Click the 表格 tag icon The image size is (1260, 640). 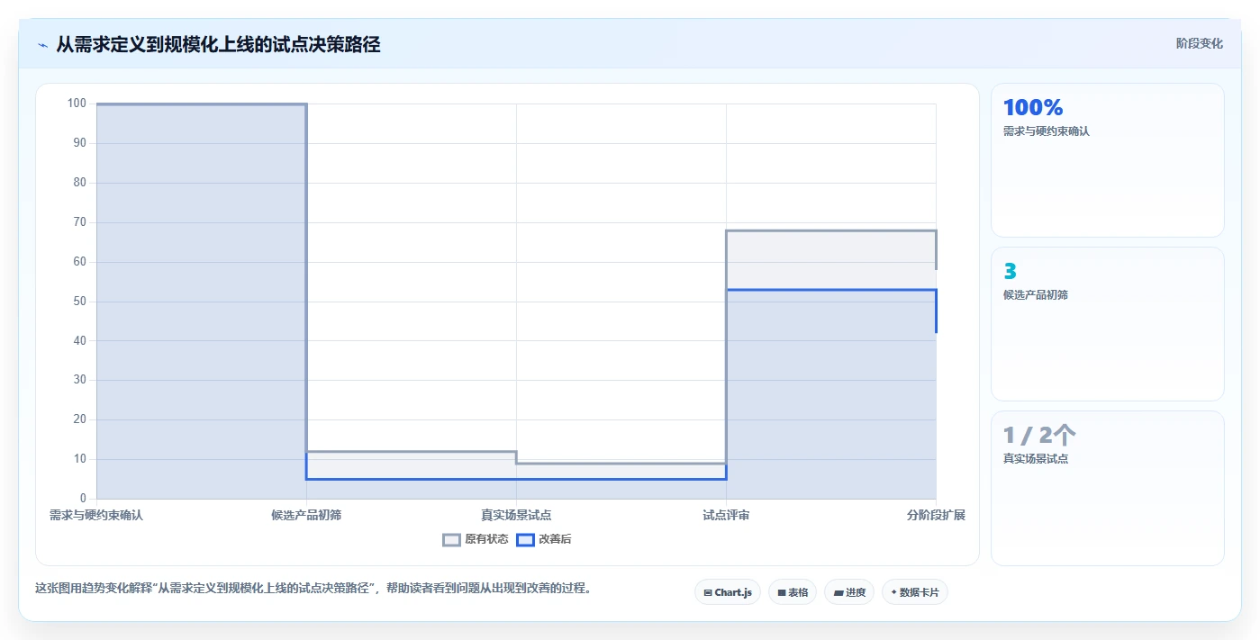click(782, 592)
